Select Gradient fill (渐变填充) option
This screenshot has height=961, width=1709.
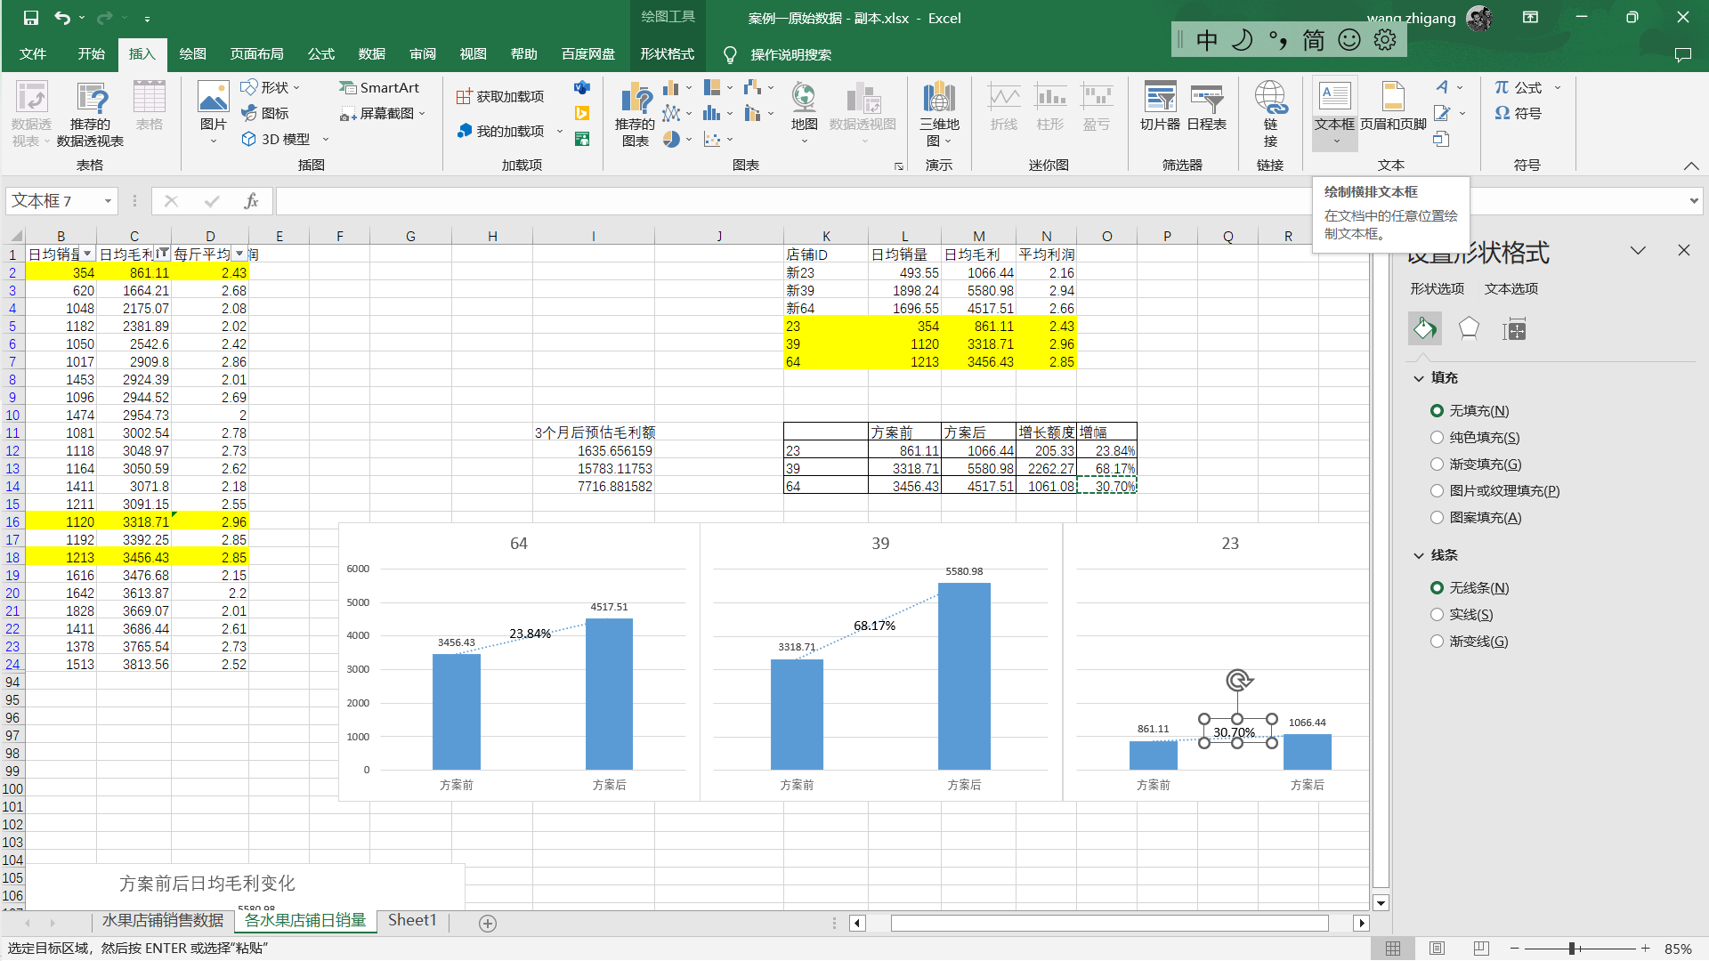click(1476, 464)
